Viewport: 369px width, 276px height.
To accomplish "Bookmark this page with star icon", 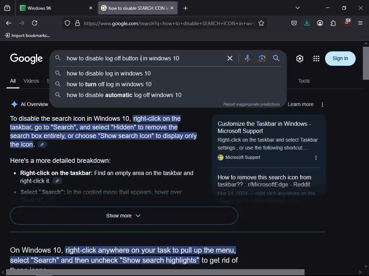I will (x=261, y=23).
